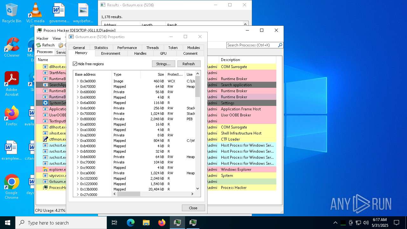Launch Firefox from the taskbar
Viewport: 407px width, 229px height.
(162, 223)
